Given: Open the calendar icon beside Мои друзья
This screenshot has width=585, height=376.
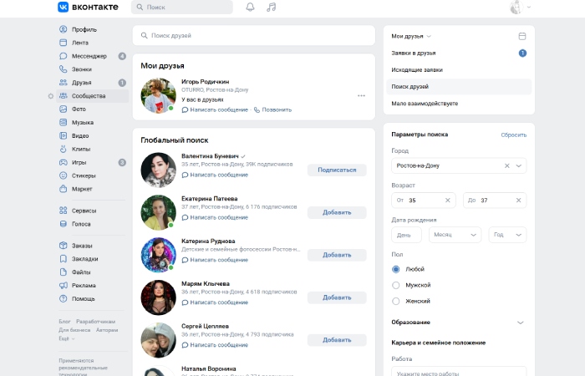Looking at the screenshot, I should pyautogui.click(x=522, y=36).
